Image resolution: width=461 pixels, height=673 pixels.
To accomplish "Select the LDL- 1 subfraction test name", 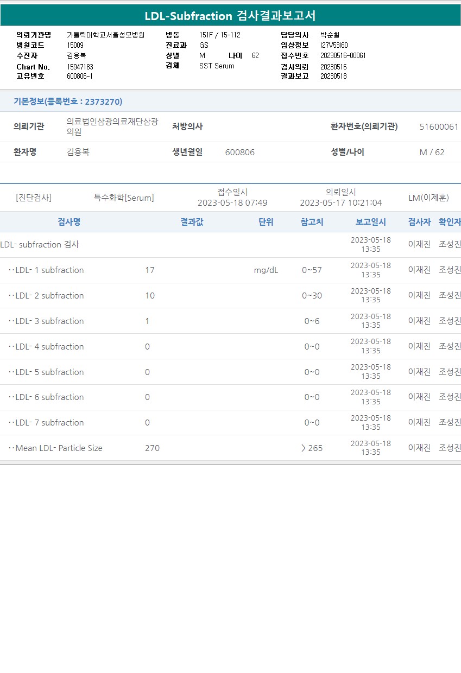I will coord(49,270).
